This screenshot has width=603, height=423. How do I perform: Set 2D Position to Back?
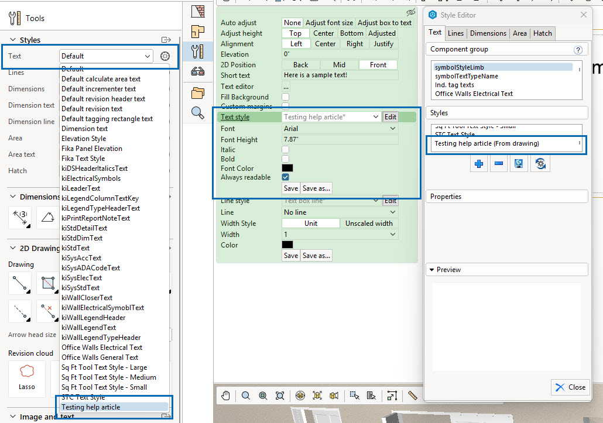click(301, 65)
